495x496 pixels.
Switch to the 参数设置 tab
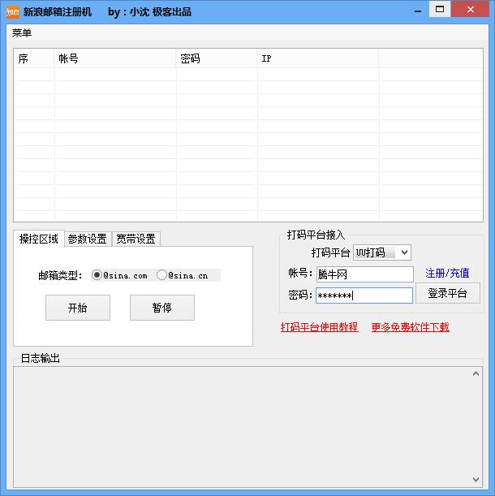click(87, 239)
